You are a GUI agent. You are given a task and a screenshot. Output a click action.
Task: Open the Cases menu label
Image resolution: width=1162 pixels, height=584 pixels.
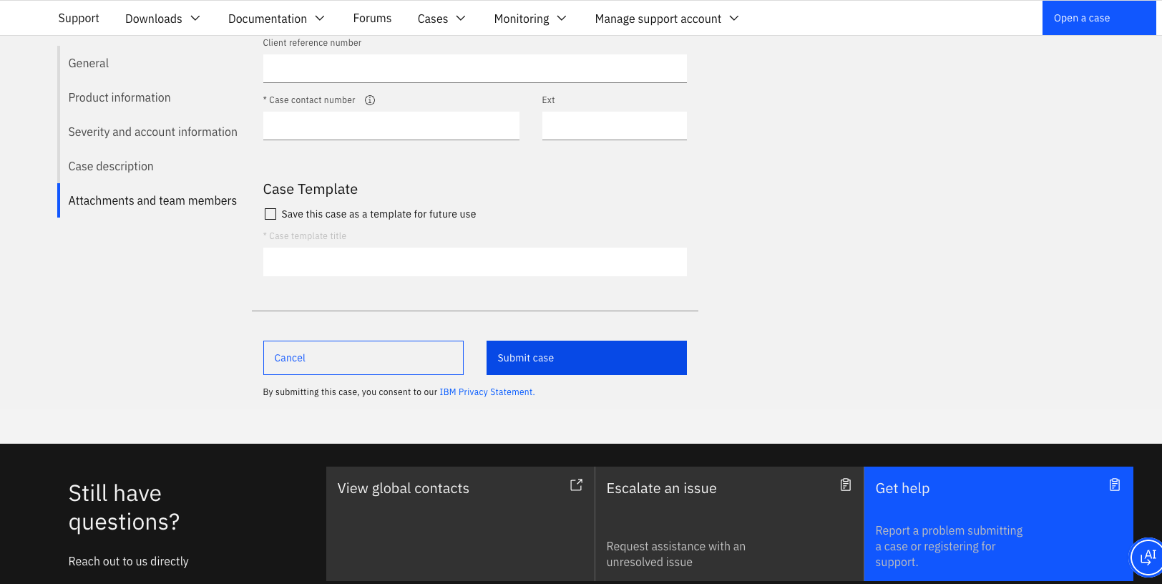tap(433, 19)
